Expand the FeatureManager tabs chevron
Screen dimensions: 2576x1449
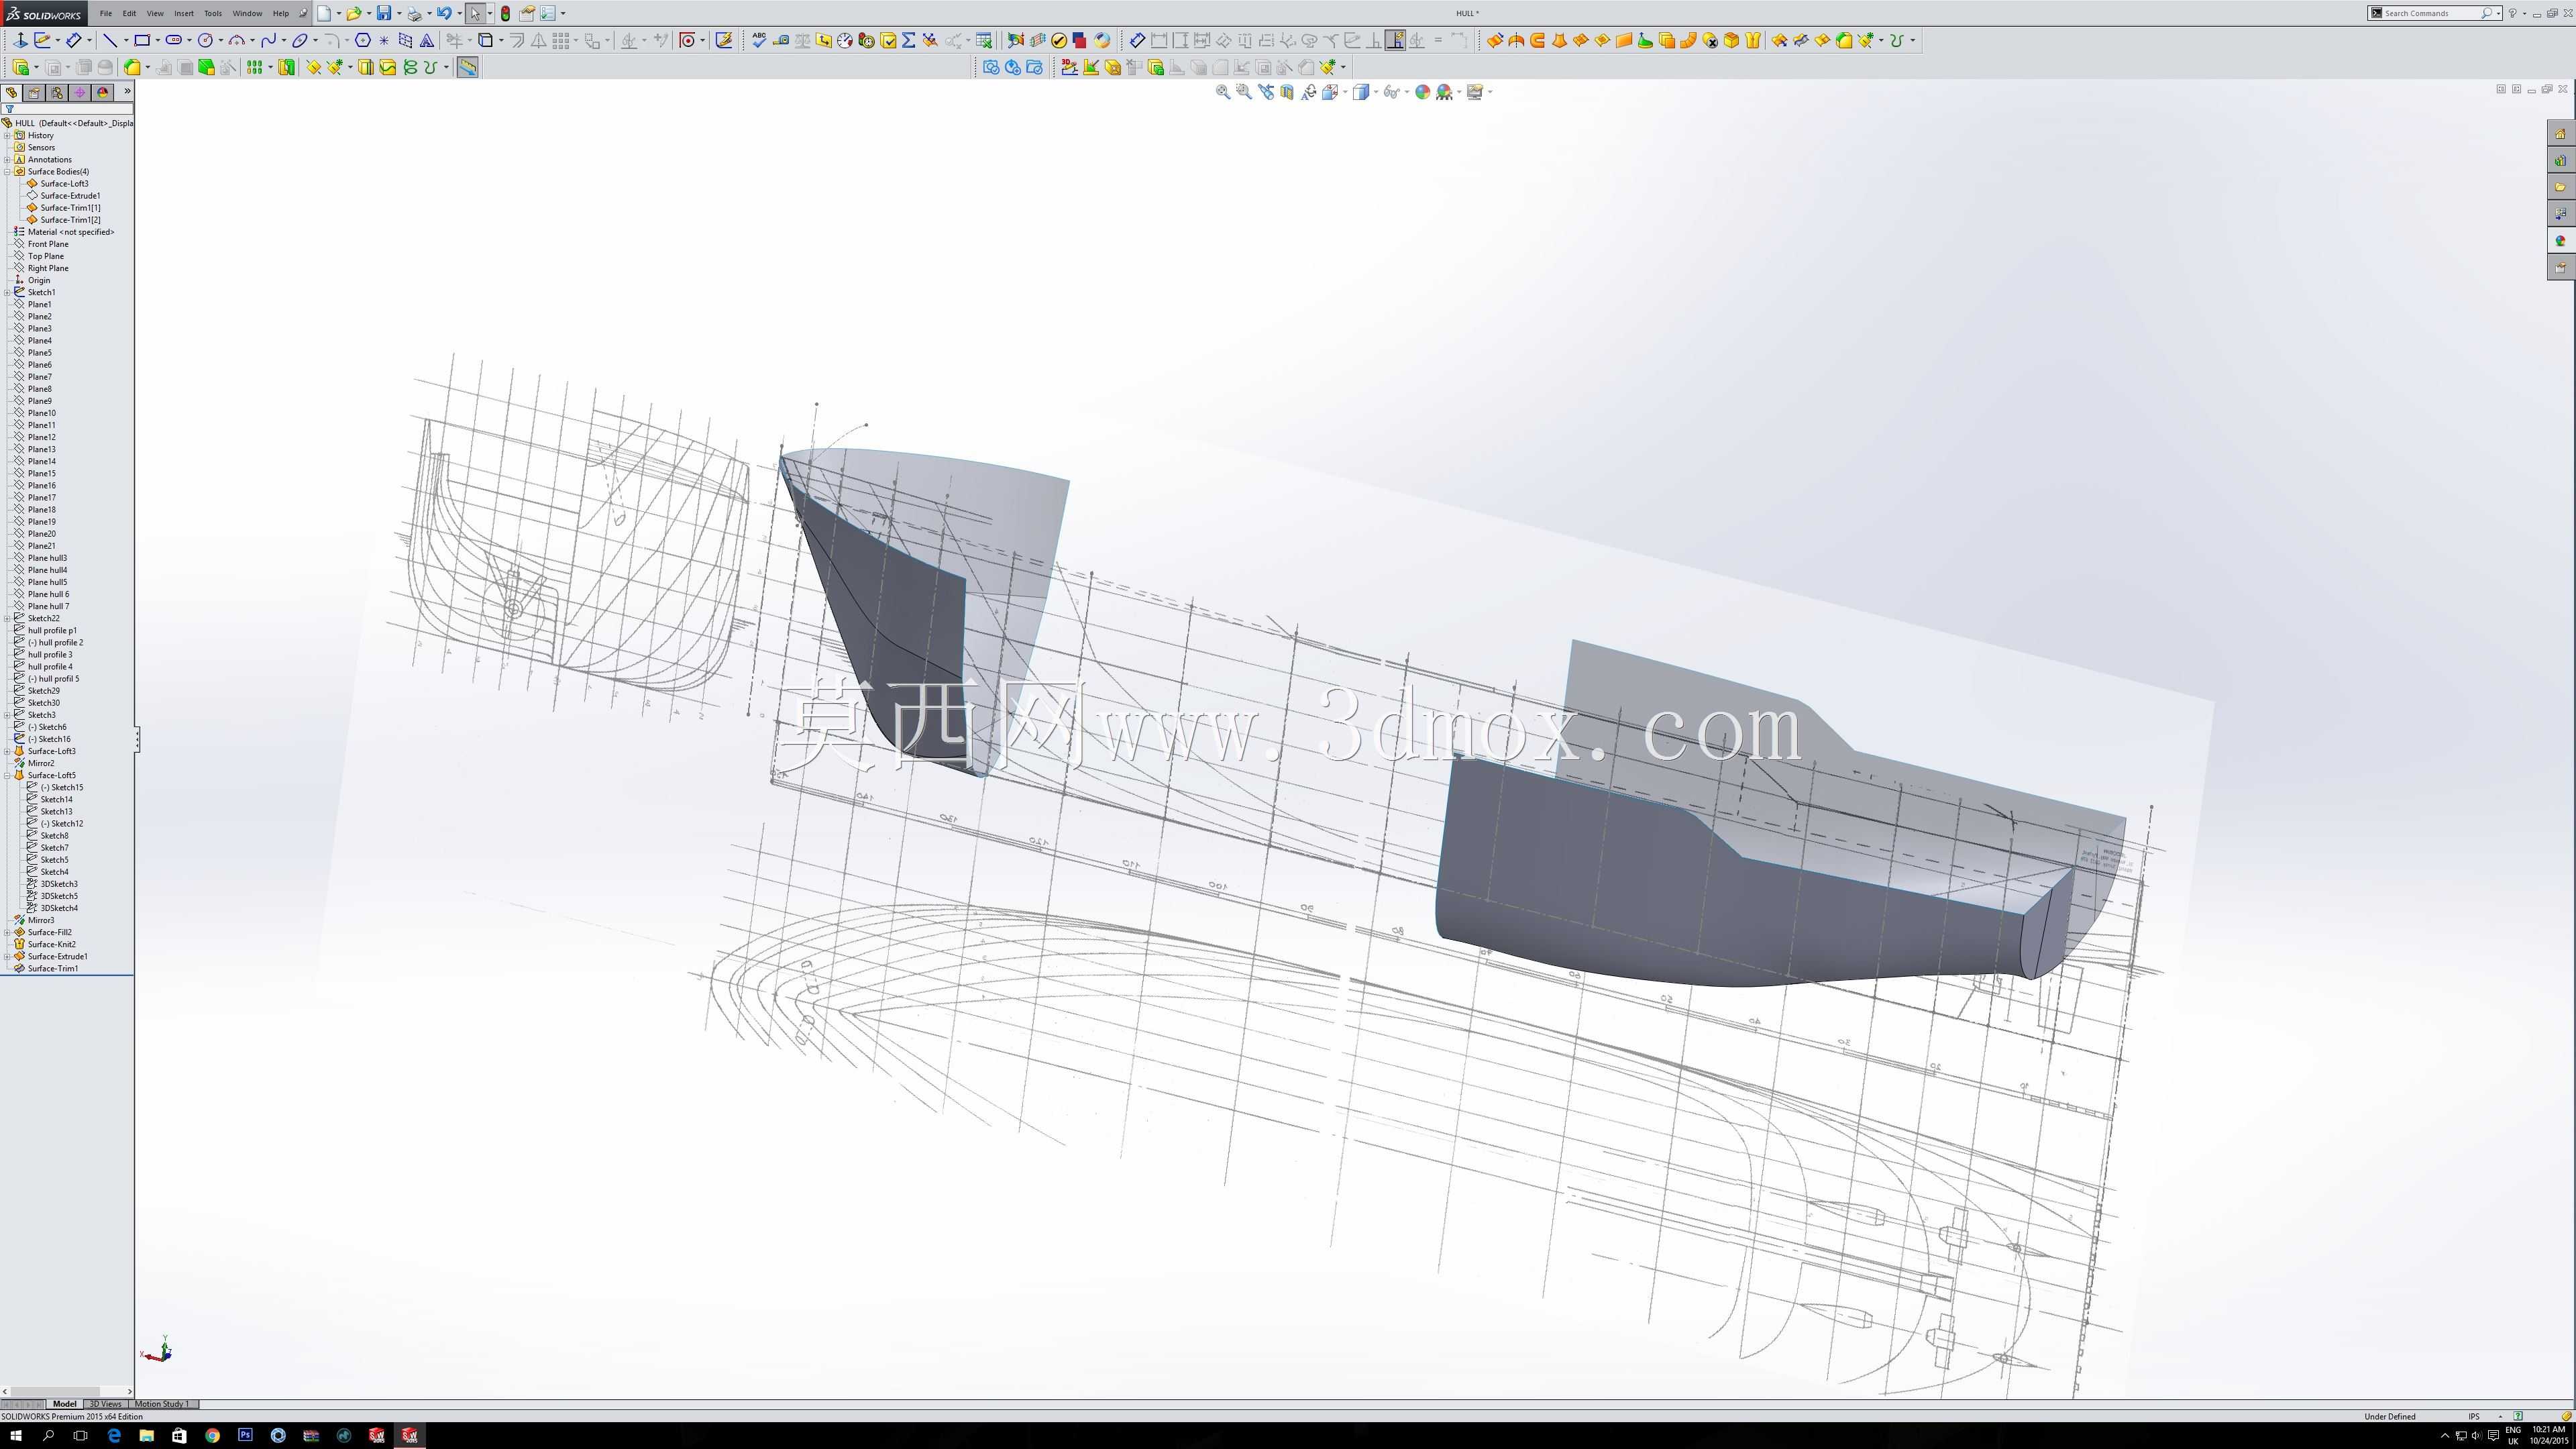point(127,91)
